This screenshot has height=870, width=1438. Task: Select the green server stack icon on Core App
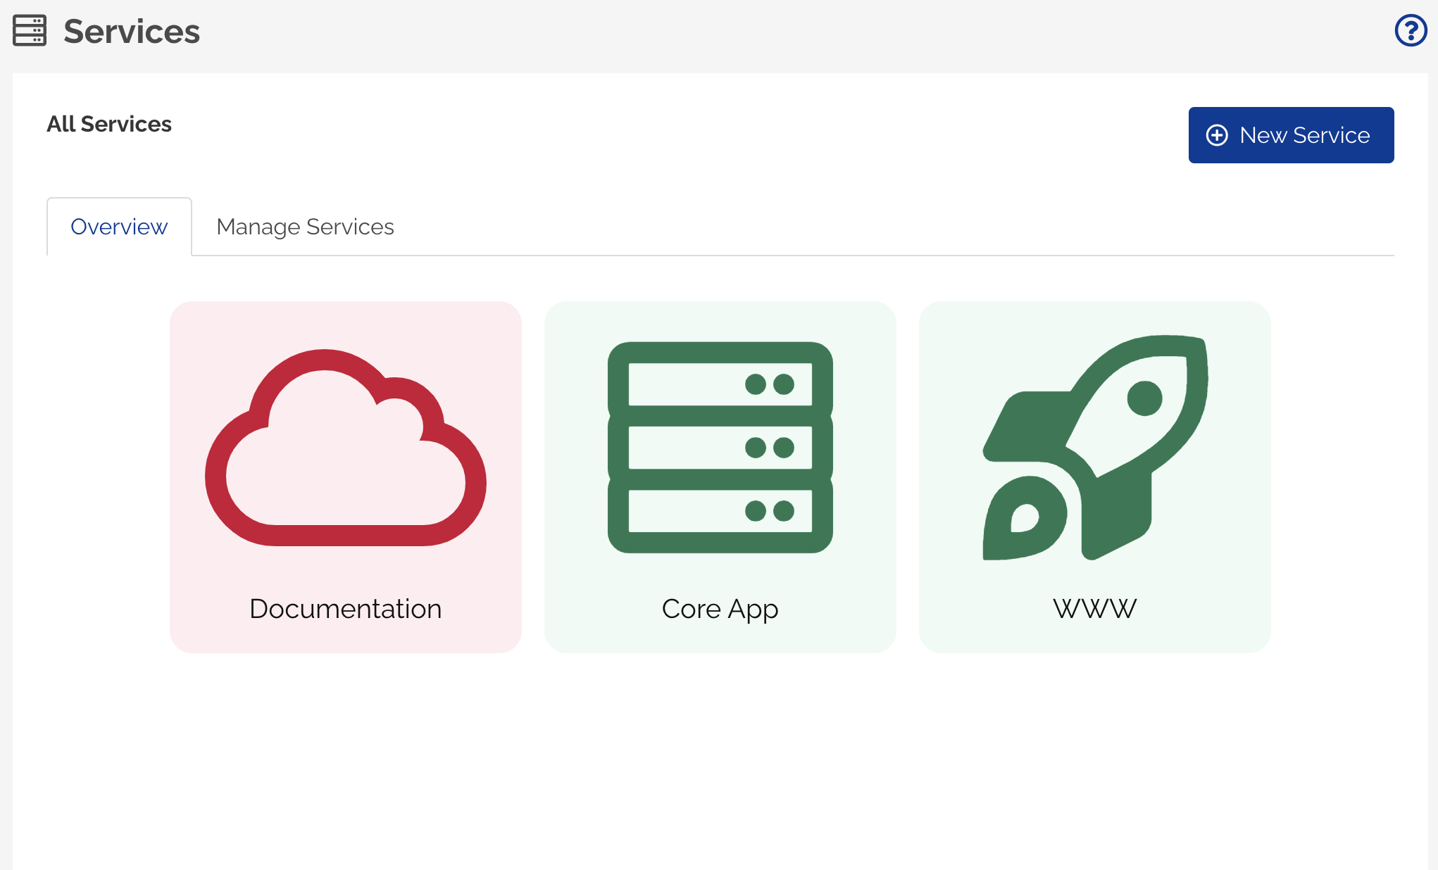click(x=720, y=446)
